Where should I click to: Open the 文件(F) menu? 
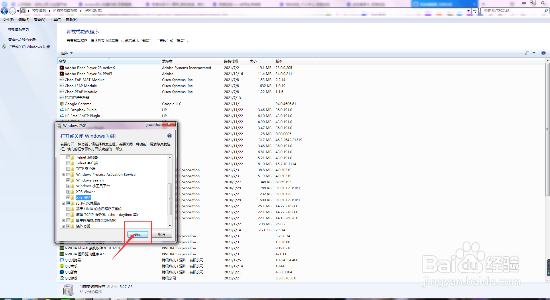click(8, 20)
